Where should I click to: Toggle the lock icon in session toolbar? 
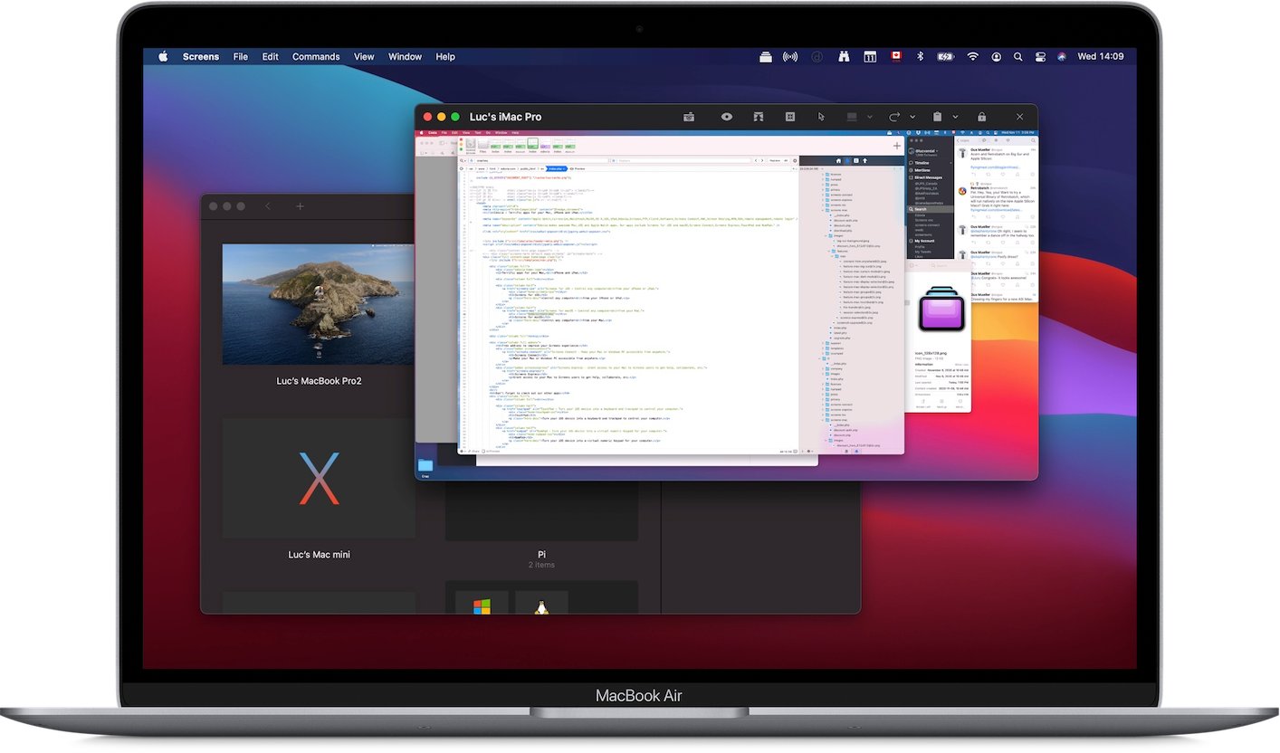981,117
